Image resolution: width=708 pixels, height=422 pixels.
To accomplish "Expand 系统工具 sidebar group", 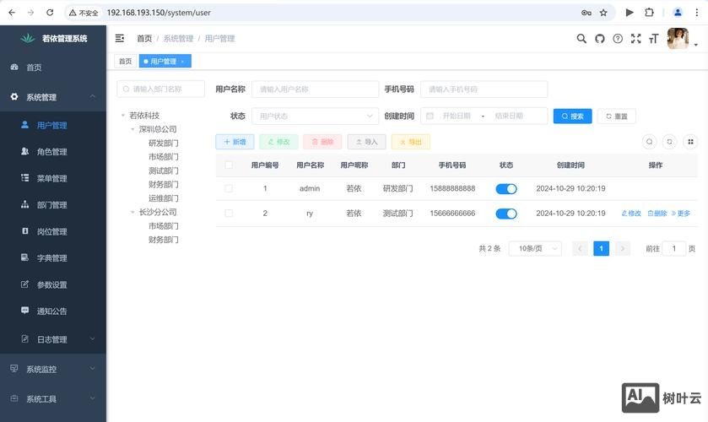I will click(x=53, y=399).
